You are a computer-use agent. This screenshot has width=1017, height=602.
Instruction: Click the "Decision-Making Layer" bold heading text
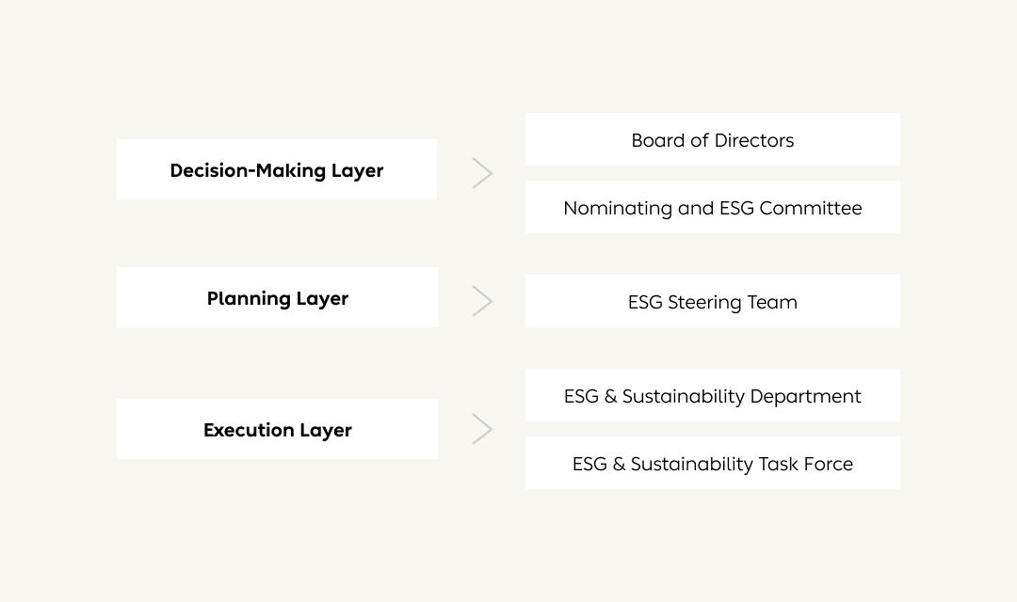pyautogui.click(x=277, y=170)
